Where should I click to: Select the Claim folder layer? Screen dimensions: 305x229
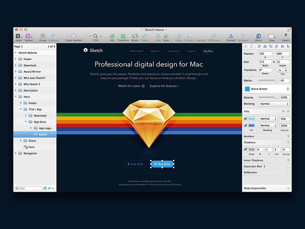tap(35, 141)
